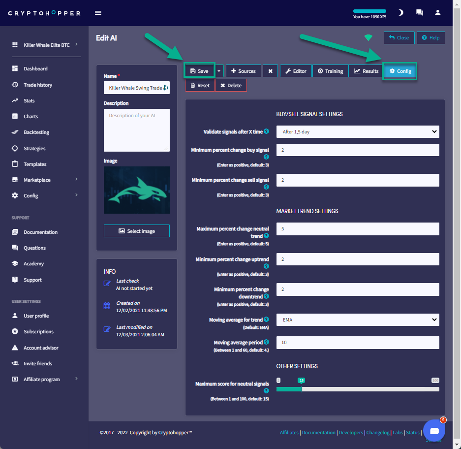The width and height of the screenshot is (461, 449).
Task: Switch to the Results tab
Action: (x=366, y=71)
